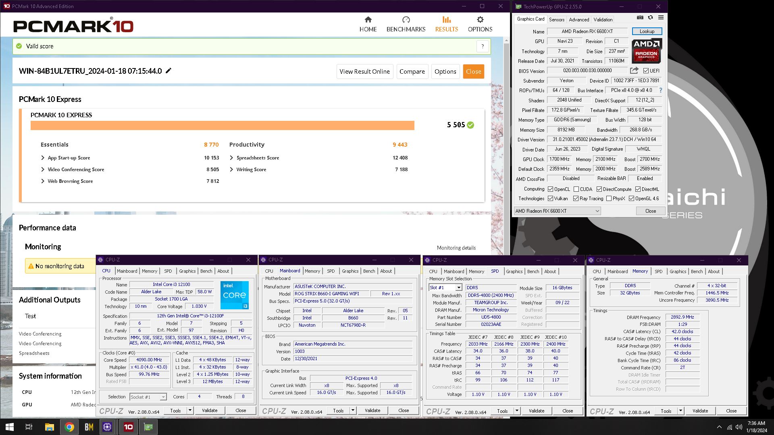Open the Benchmarks gauge icon
774x435 pixels.
(406, 20)
